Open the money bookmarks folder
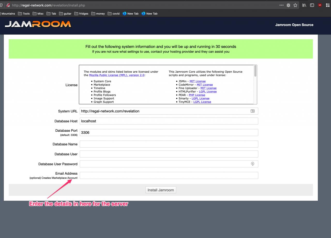The height and width of the screenshot is (238, 331). pyautogui.click(x=98, y=14)
